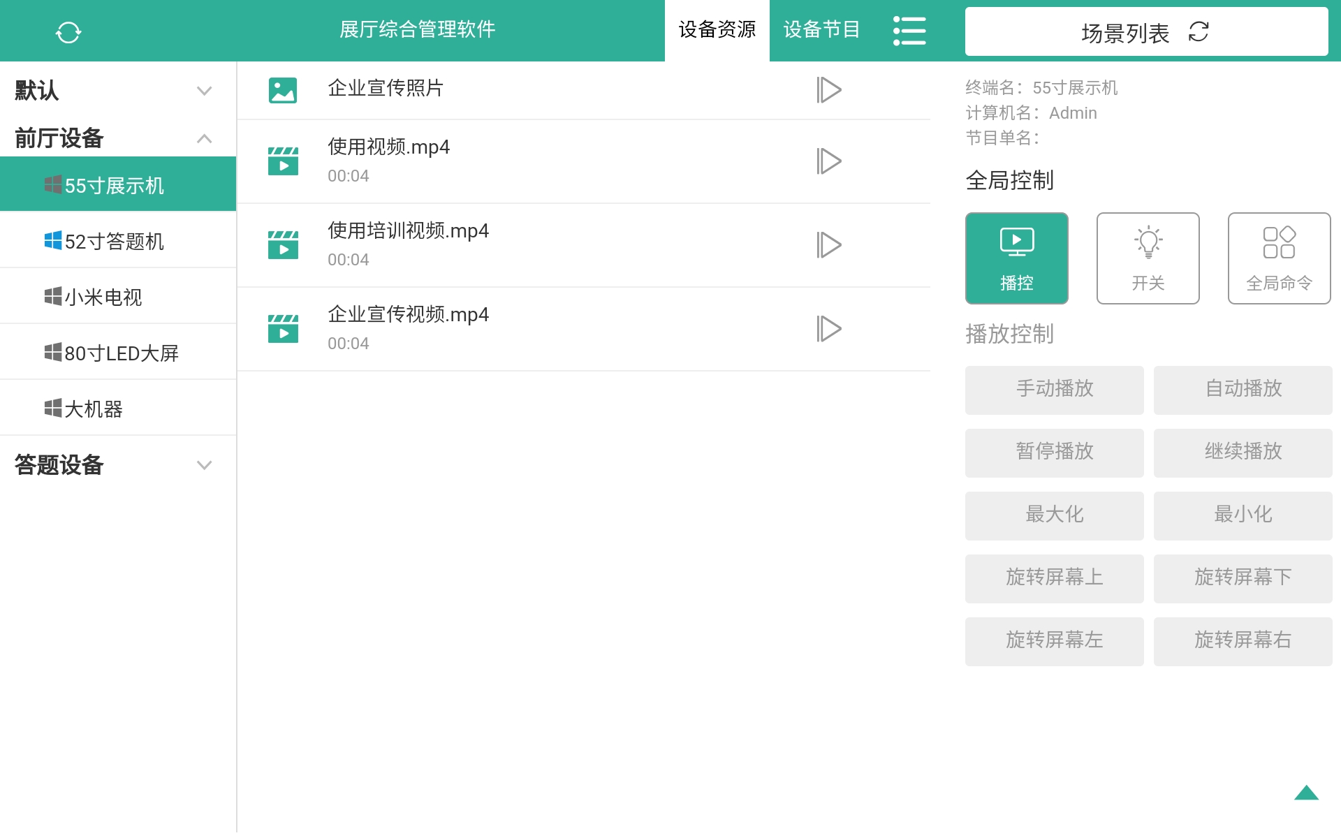Click the upward arrow at bottom right
Viewport: 1341px width, 838px height.
pyautogui.click(x=1306, y=791)
